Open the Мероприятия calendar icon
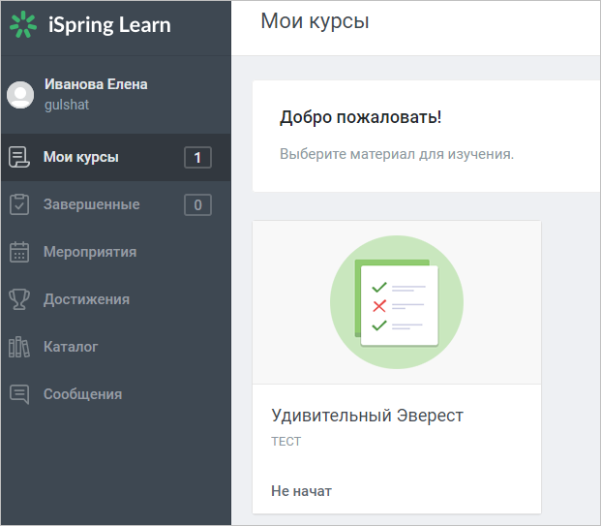 (x=19, y=252)
